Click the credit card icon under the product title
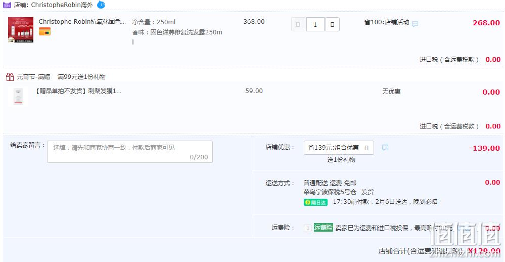The width and height of the screenshot is (505, 262). [45, 31]
